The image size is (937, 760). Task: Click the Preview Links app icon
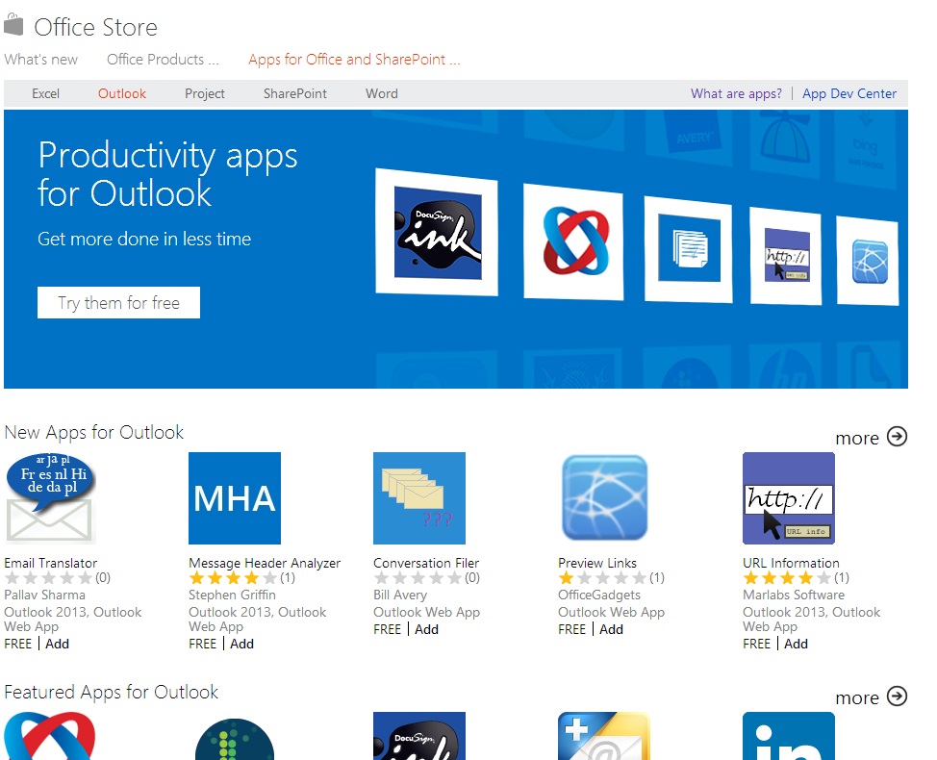604,498
